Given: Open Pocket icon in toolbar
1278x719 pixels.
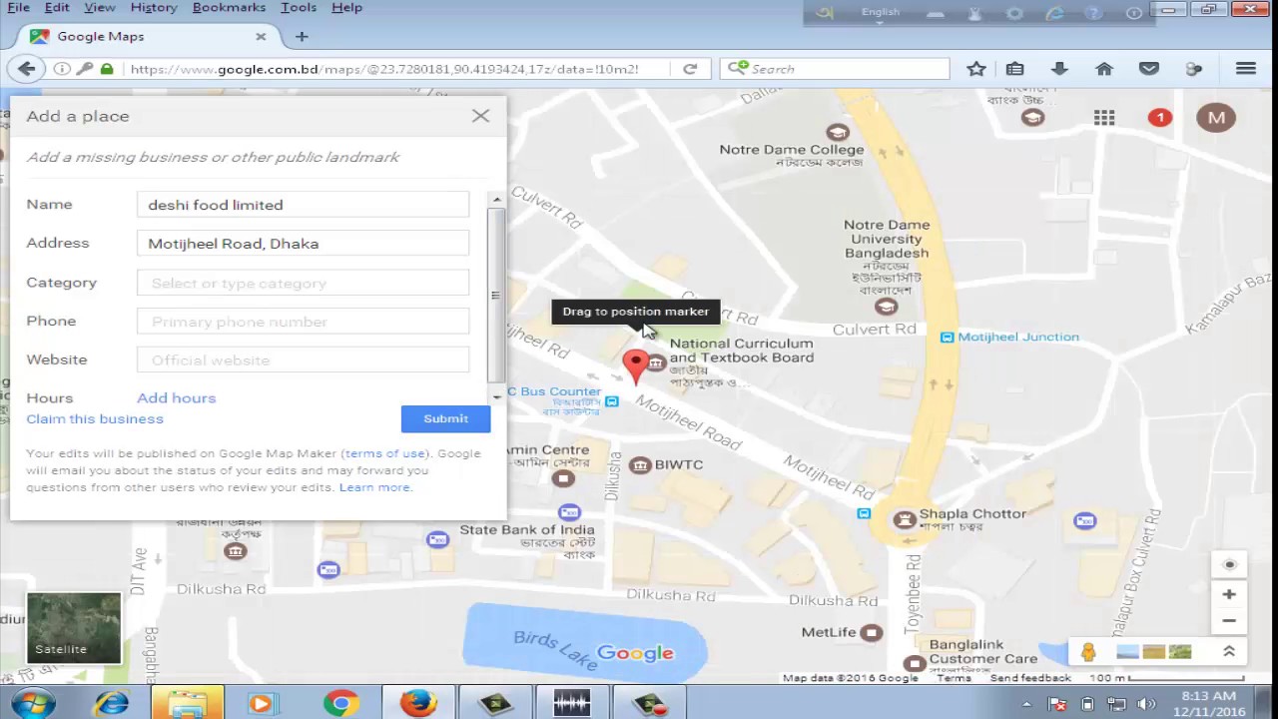Looking at the screenshot, I should click(1149, 69).
